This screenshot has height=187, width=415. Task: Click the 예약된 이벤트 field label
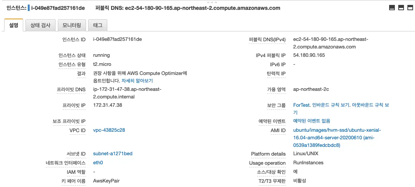click(272, 122)
